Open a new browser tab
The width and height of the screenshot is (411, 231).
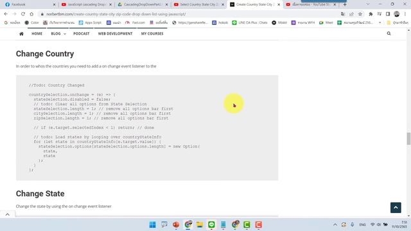coord(345,4)
